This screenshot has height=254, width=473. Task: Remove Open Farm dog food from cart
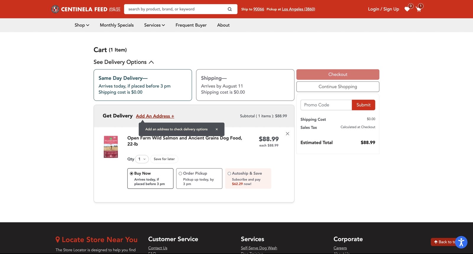(287, 134)
